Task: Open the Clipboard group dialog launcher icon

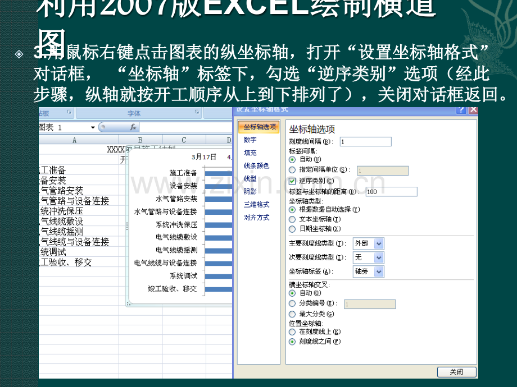Action: point(69,112)
